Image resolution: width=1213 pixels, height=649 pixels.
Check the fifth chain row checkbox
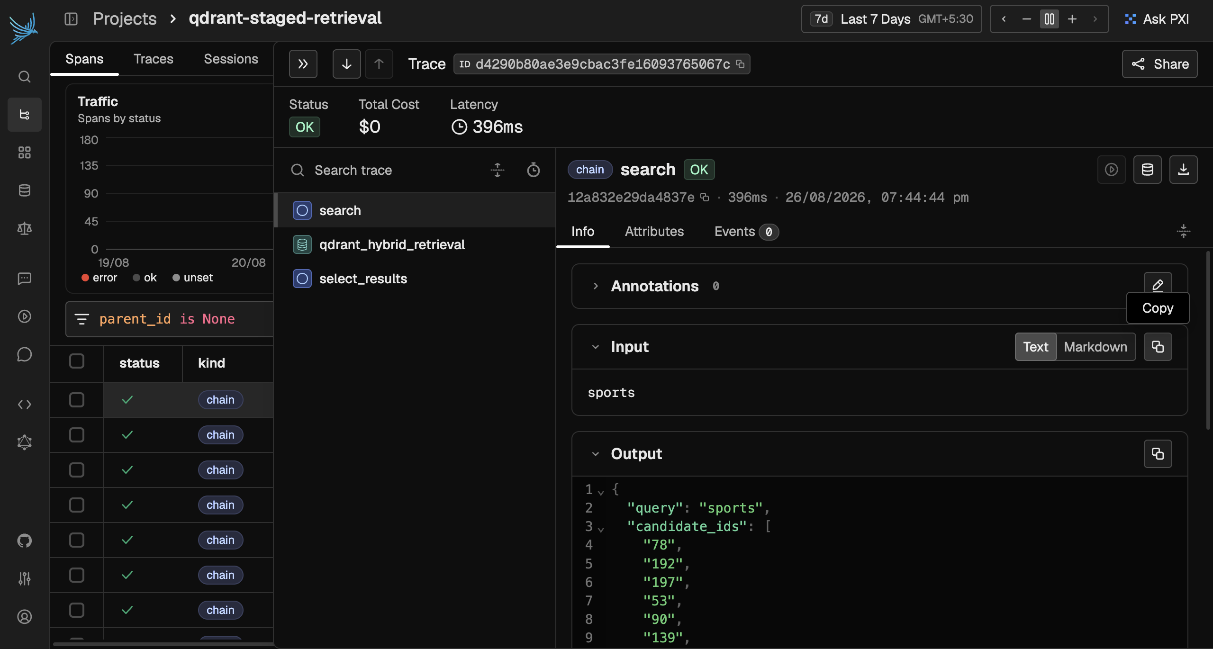77,540
